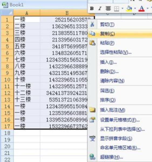Image resolution: width=152 pixels, height=162 pixels.
Task: Click cell with value 4321351495367
Action: click(x=64, y=73)
